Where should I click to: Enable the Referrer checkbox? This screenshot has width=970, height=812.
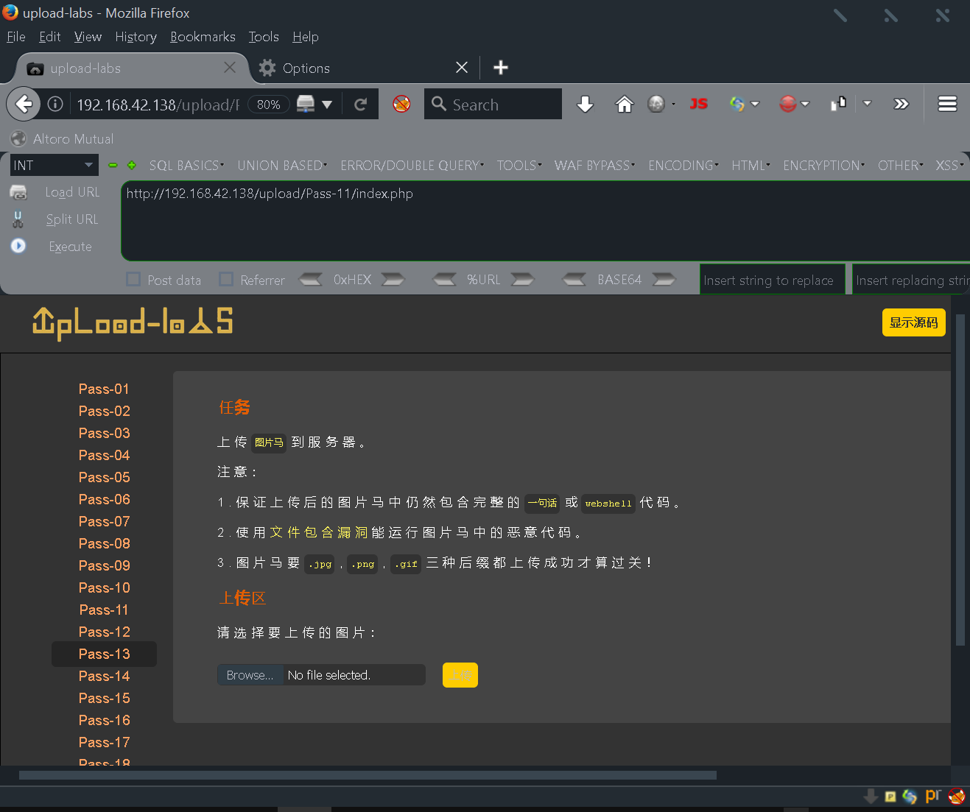point(226,280)
